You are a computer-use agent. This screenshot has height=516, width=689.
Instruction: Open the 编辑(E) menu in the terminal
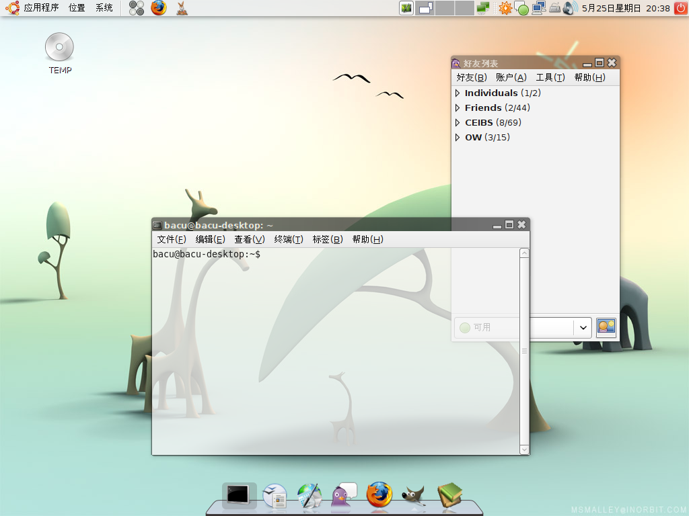click(x=210, y=240)
